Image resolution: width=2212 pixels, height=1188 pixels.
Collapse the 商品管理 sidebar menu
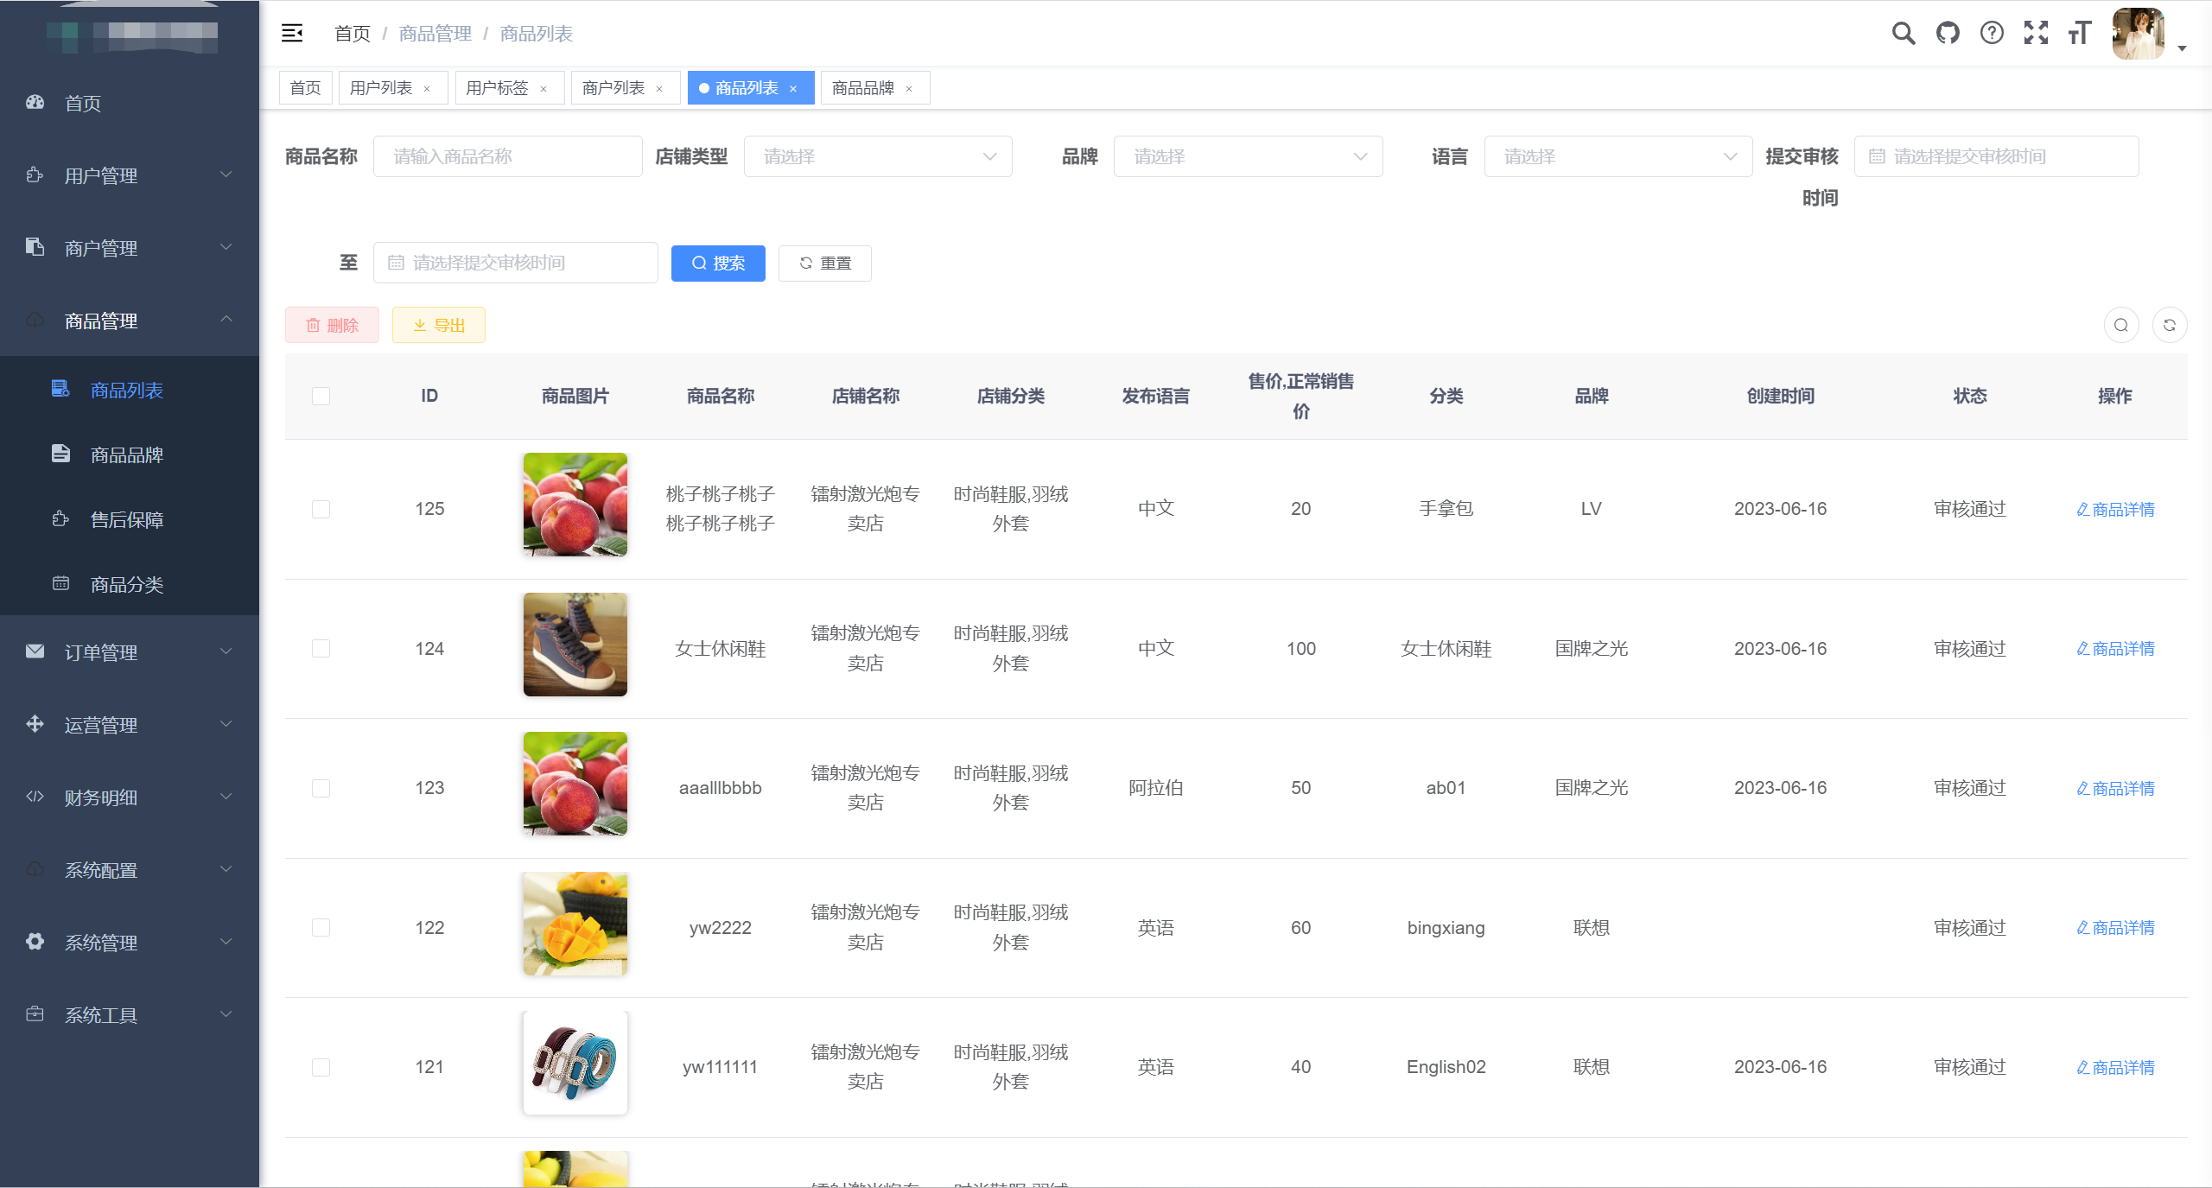coord(130,321)
